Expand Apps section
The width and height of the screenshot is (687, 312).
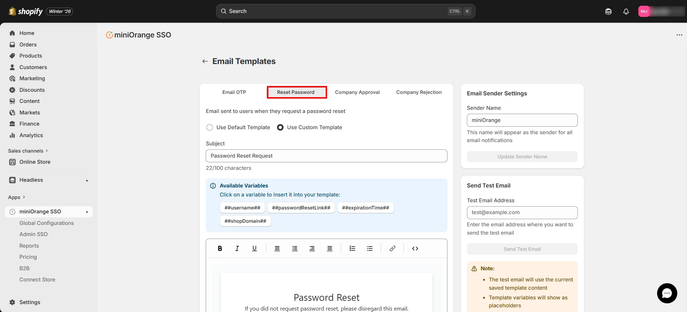coord(17,197)
